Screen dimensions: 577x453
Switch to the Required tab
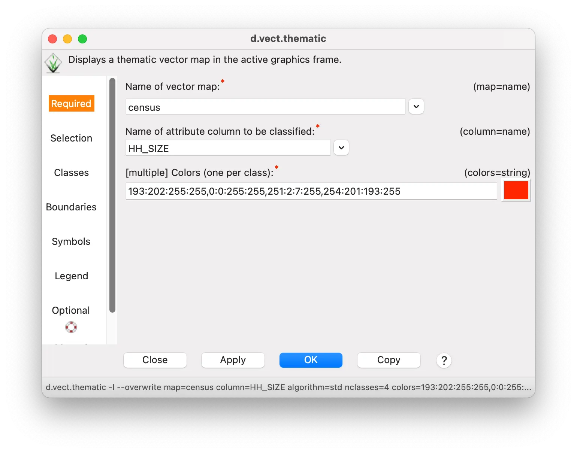pos(71,104)
